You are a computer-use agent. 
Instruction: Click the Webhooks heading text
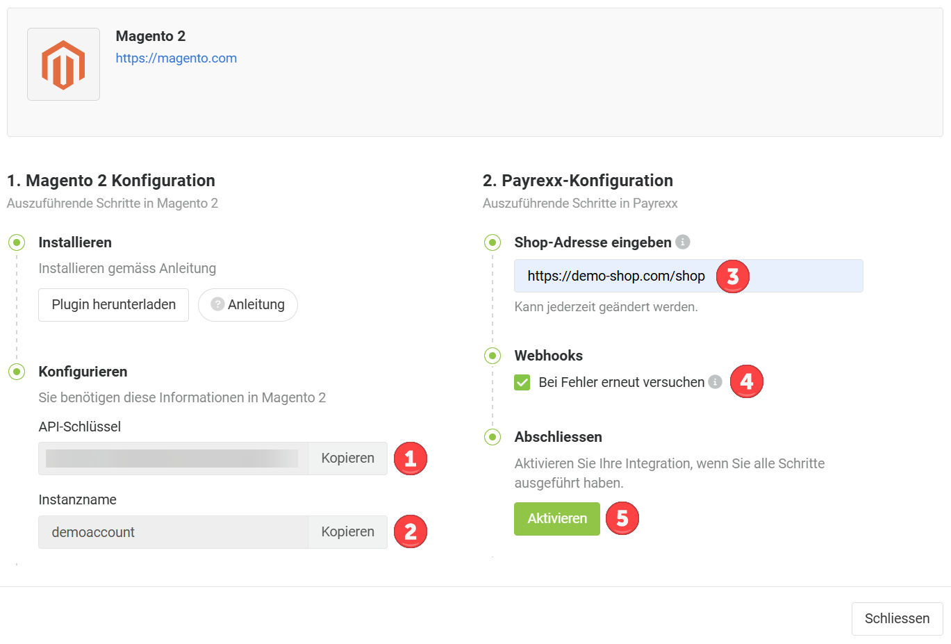(x=549, y=356)
